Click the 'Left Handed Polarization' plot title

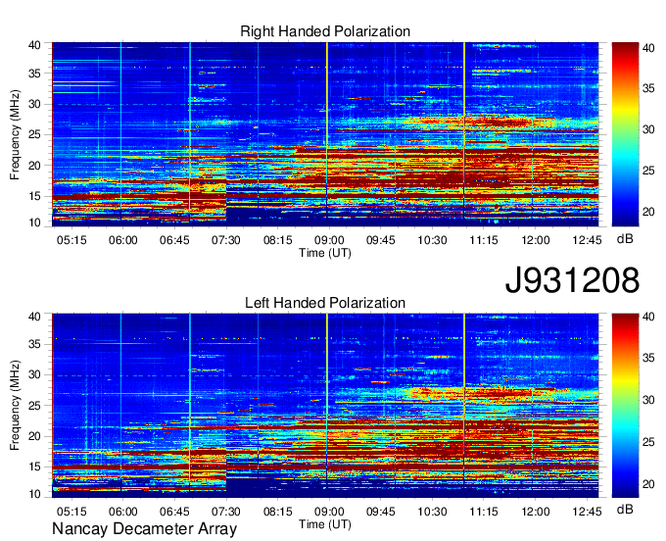pos(325,303)
